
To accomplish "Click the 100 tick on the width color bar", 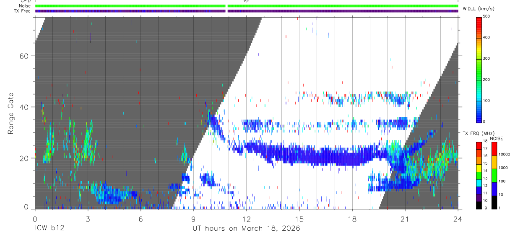I will click(x=487, y=101).
